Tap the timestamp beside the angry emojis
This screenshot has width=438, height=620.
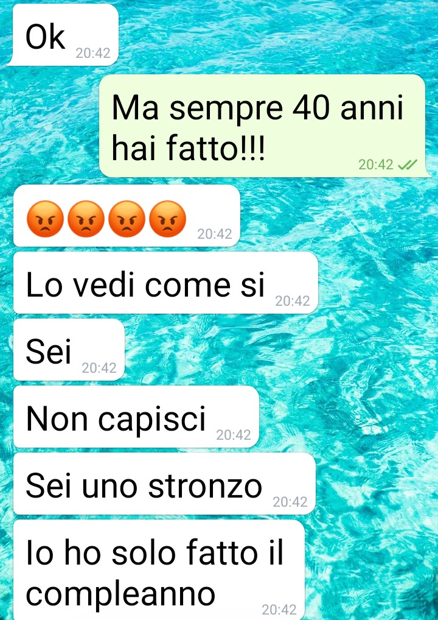tap(215, 234)
